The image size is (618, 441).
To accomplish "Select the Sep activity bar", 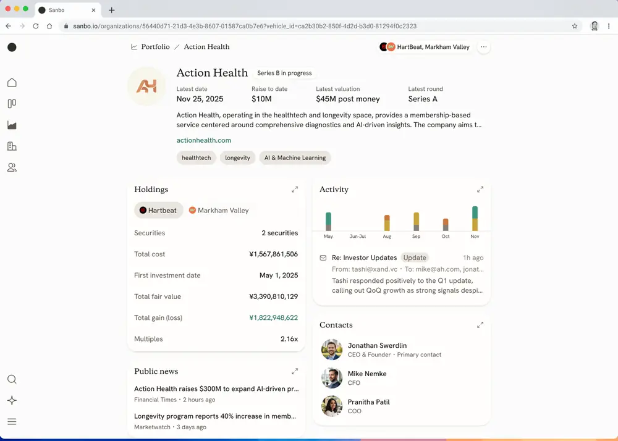I will pos(416,222).
